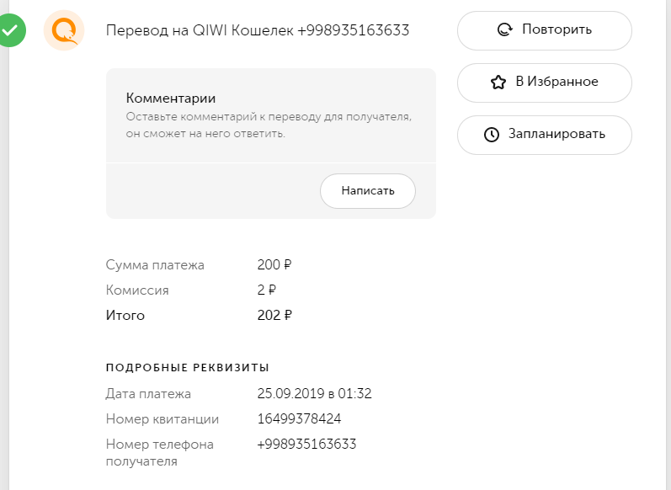Click the Итого label

coord(125,316)
